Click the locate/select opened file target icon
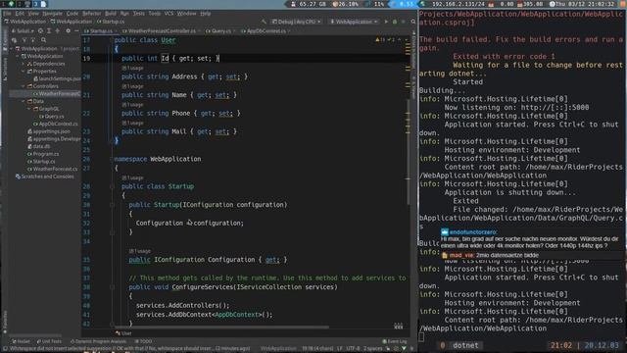The height and width of the screenshot is (353, 627). [x=40, y=30]
